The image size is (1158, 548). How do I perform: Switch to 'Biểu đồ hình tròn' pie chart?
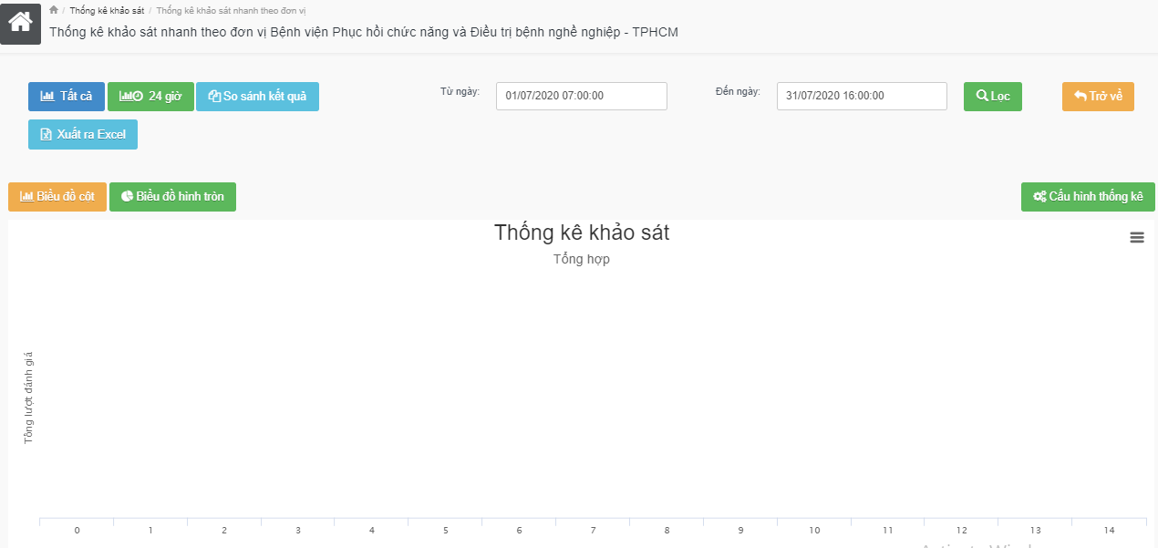click(x=172, y=197)
